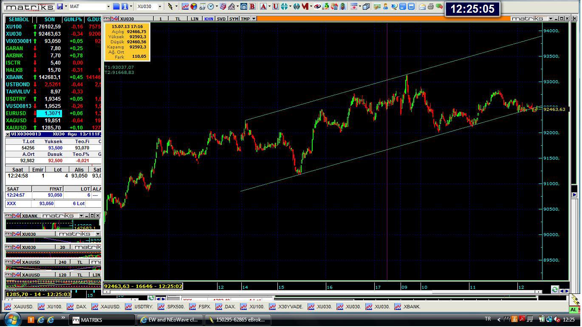Screen dimensions: 582x327
Task: Toggle the SVD button in chart header
Action: tap(221, 19)
